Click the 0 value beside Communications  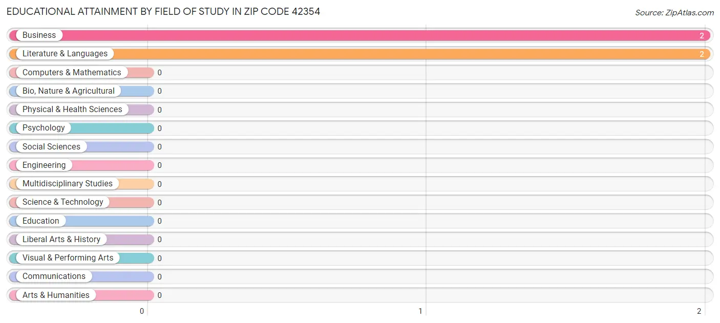tap(159, 277)
